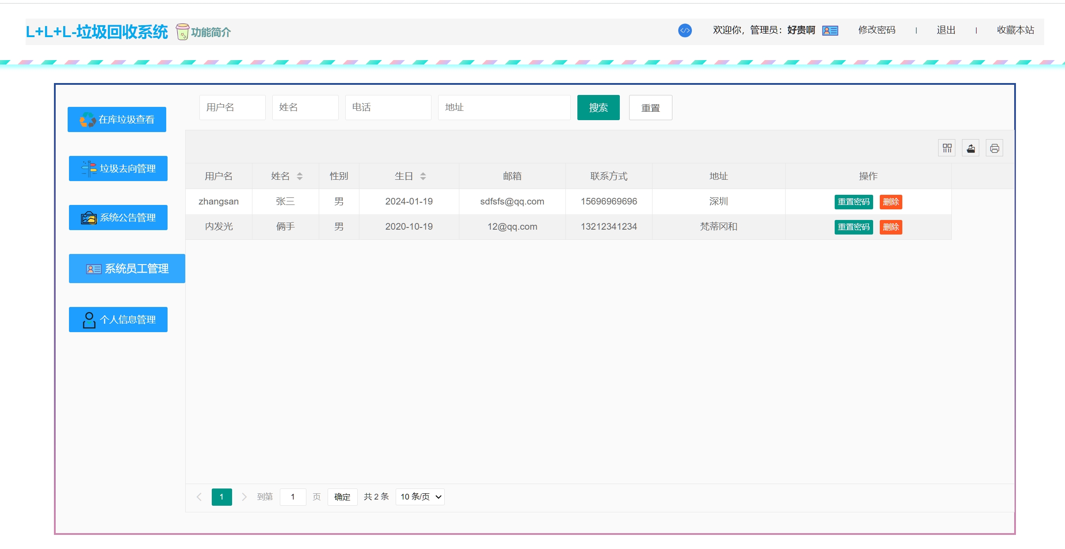Click the L+L+L-垃圾回收系统 title

pyautogui.click(x=97, y=32)
